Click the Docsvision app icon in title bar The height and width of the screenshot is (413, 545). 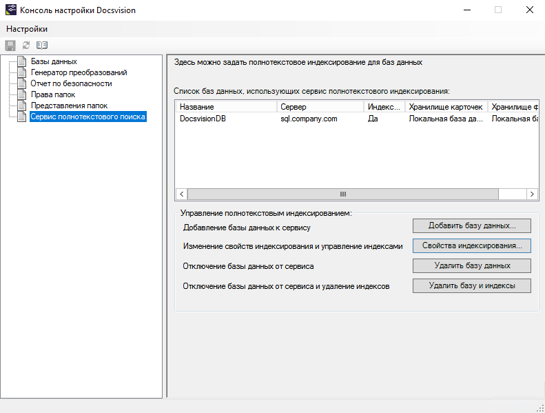tap(10, 10)
